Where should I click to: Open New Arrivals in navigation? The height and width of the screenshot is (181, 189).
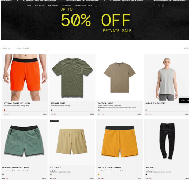pyautogui.click(x=53, y=5)
